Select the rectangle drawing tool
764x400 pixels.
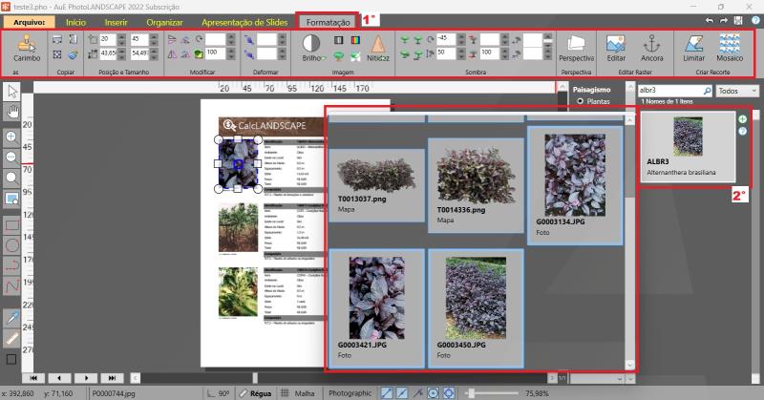11,225
